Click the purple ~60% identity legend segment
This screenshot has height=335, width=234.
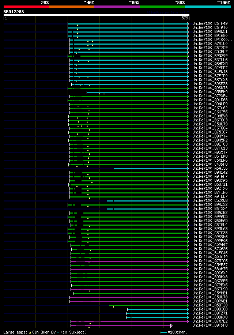(x=117, y=7)
